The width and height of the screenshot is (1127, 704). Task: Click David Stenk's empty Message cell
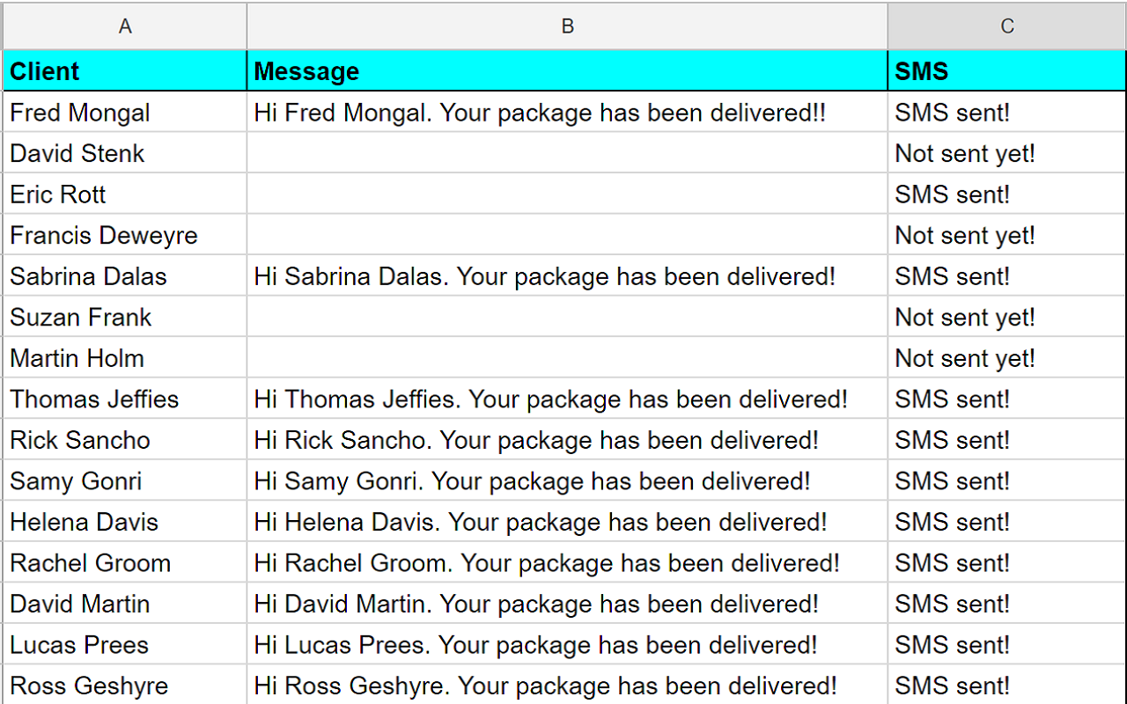pos(567,153)
